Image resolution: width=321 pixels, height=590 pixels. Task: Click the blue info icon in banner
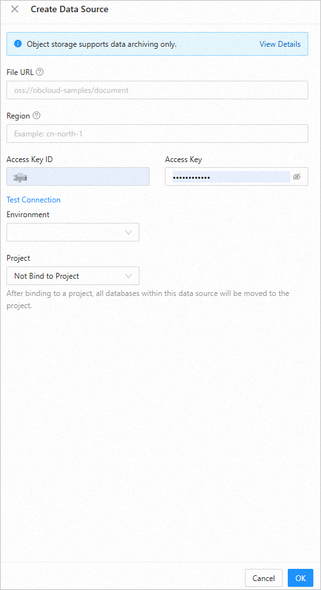(18, 44)
